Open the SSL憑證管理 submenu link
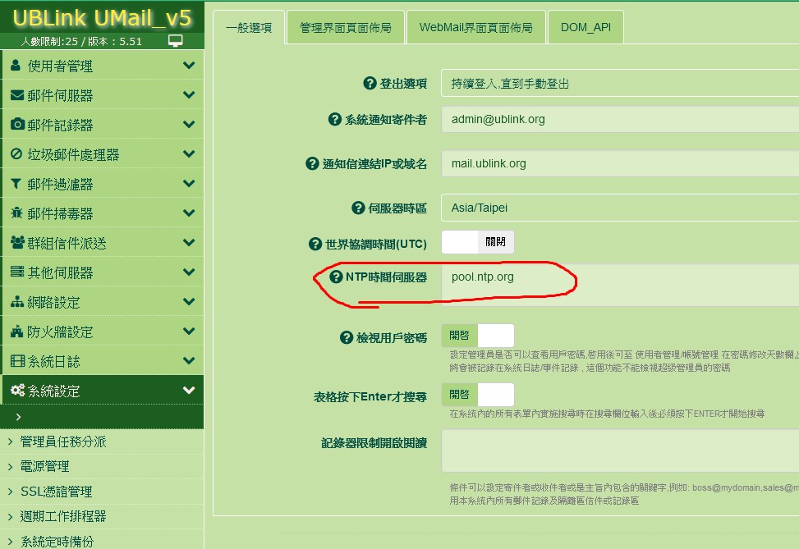 56,492
